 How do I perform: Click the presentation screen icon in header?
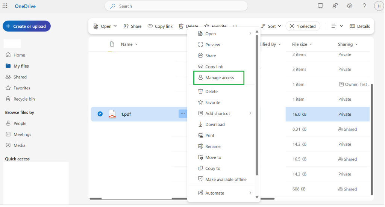[320, 6]
